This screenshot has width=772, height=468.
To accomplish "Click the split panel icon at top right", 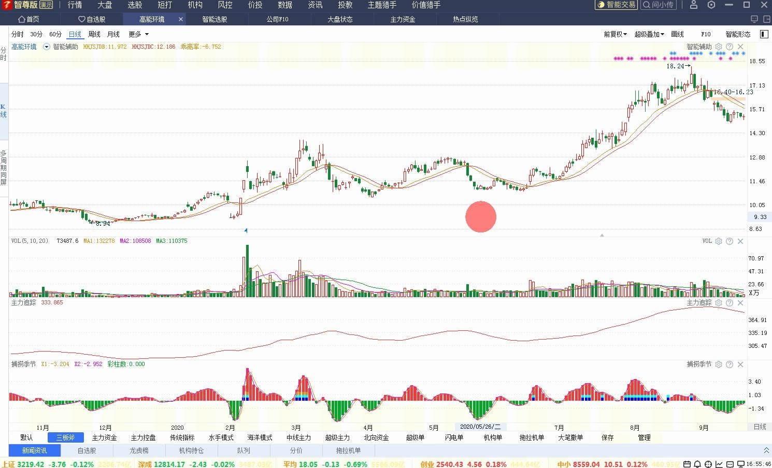I will pyautogui.click(x=766, y=19).
